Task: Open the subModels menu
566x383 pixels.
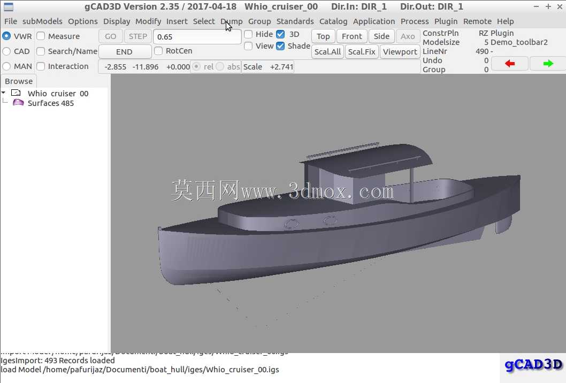Action: point(42,21)
